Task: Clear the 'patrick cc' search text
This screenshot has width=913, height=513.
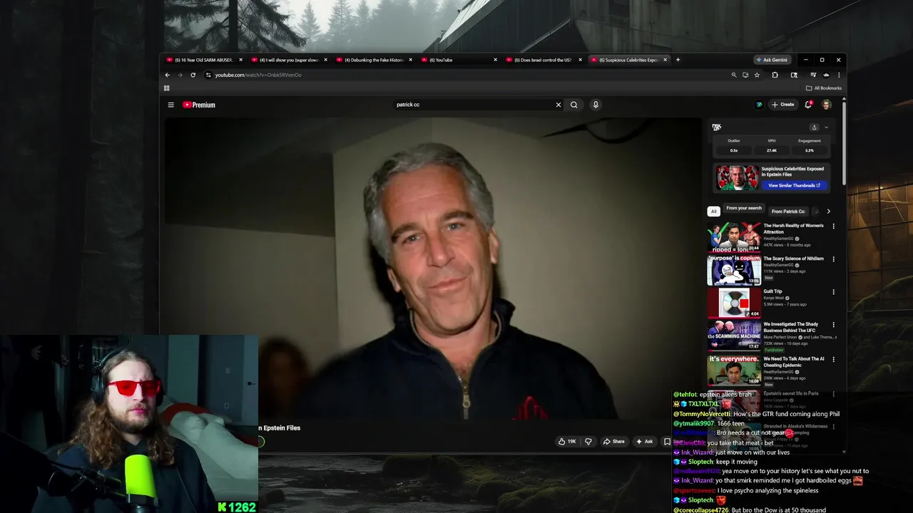Action: click(x=558, y=105)
